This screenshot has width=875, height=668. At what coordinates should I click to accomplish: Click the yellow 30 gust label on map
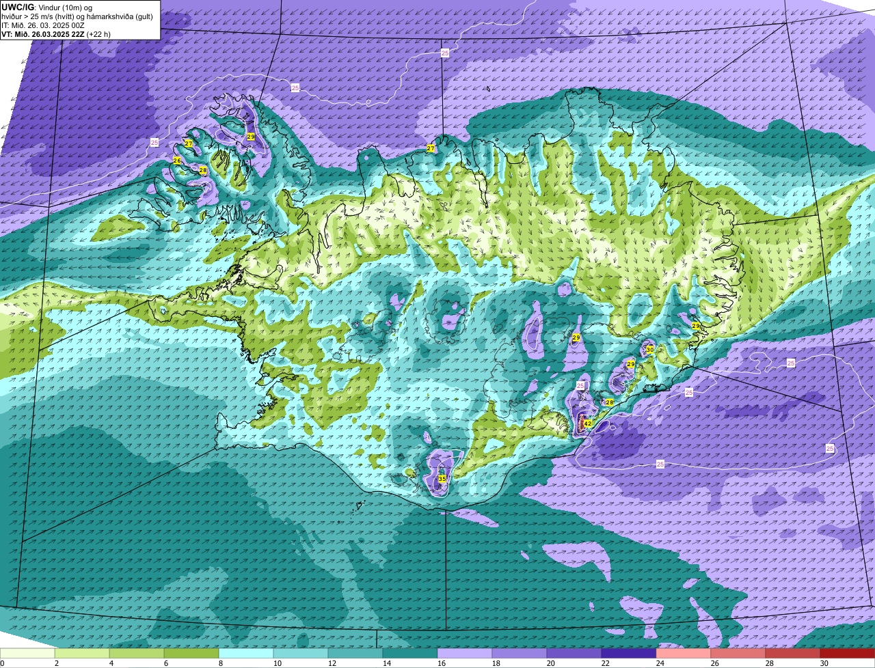pyautogui.click(x=649, y=349)
